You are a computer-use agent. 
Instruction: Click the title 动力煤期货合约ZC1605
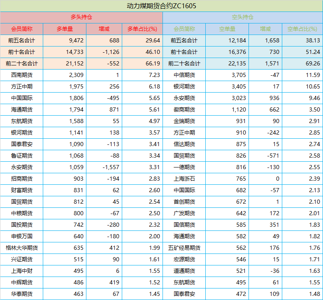pyautogui.click(x=161, y=6)
